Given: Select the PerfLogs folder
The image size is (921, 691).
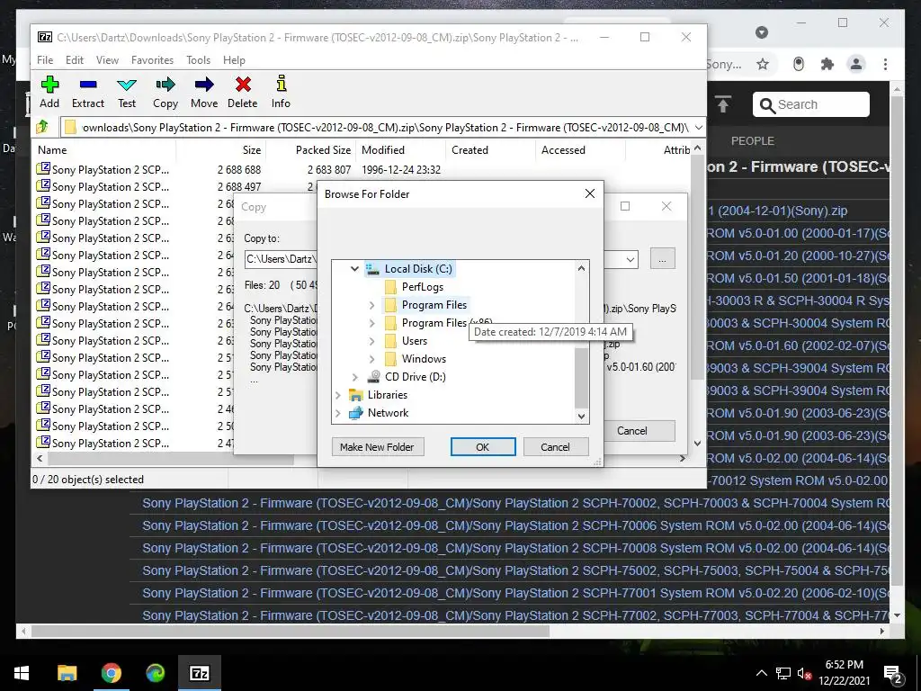Looking at the screenshot, I should point(423,287).
